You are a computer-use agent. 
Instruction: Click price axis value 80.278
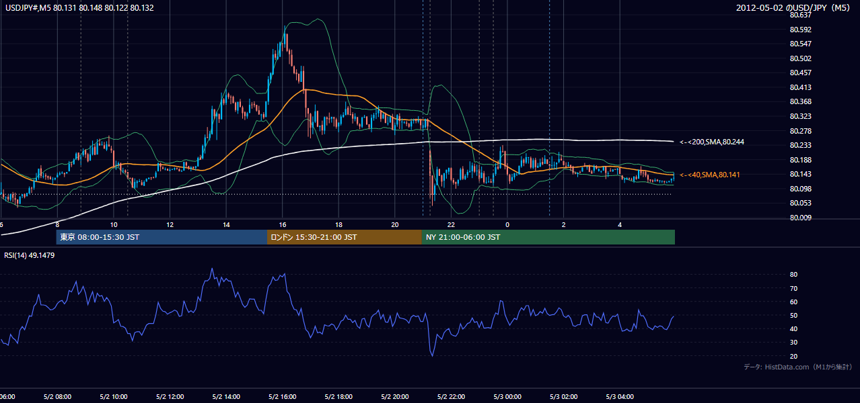click(x=800, y=130)
